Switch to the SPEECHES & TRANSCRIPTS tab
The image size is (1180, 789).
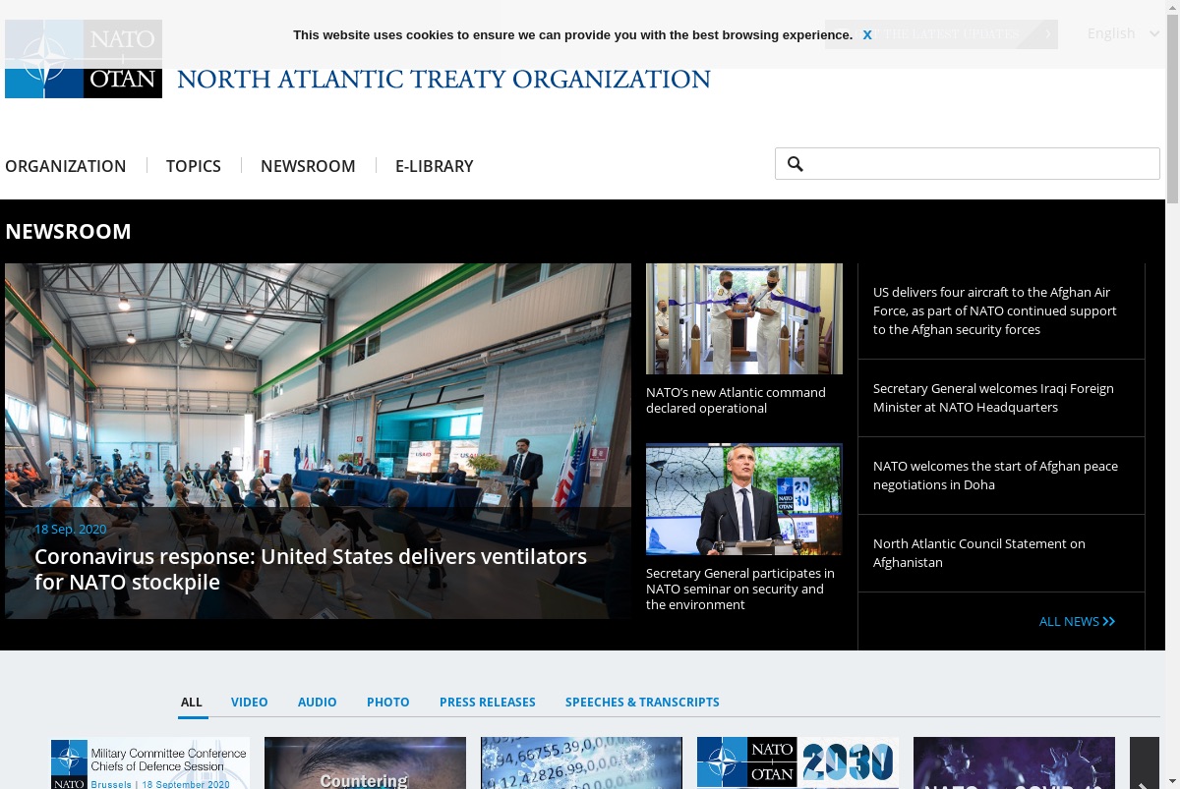[642, 702]
